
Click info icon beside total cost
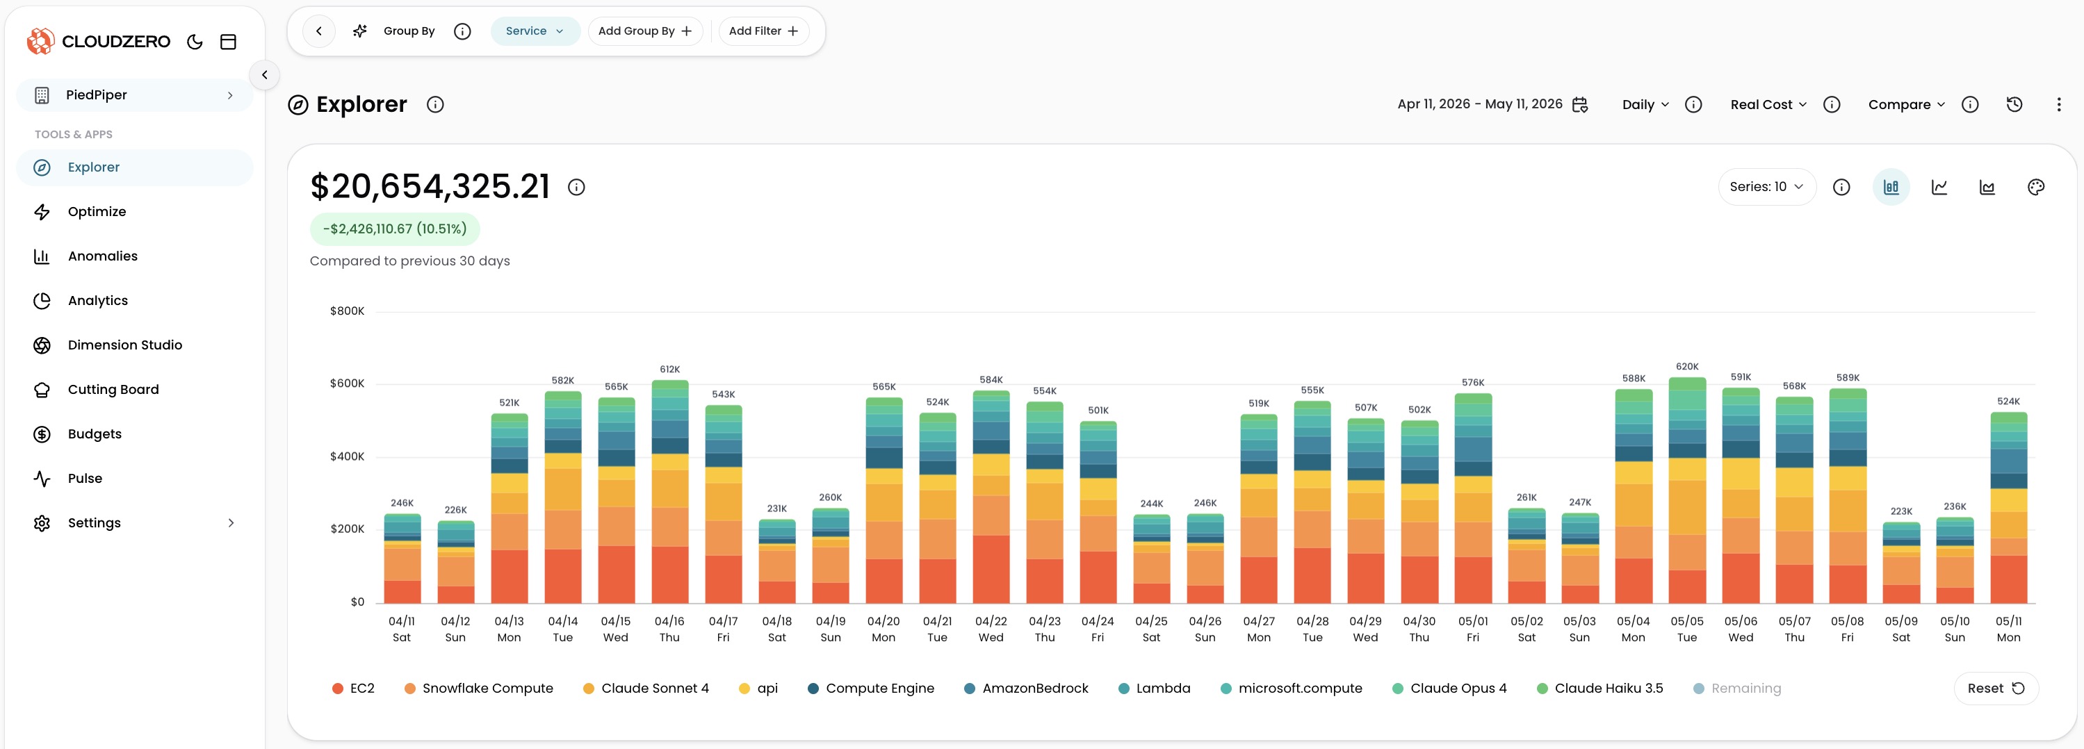coord(576,187)
